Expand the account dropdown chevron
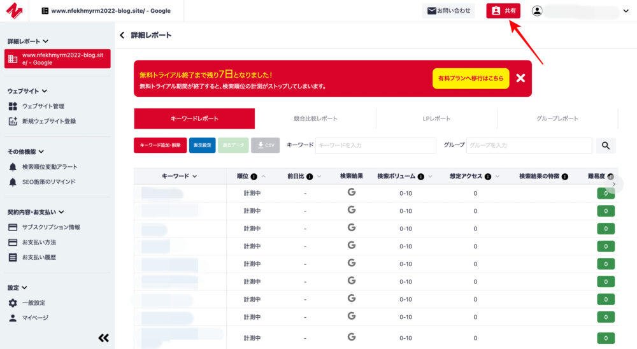The width and height of the screenshot is (637, 349). click(626, 11)
